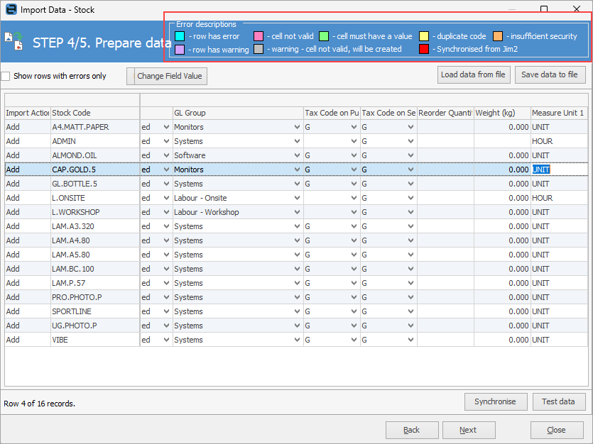Expand Tax Code on Sales for CAP.GOLD.5
593x444 pixels.
point(410,170)
